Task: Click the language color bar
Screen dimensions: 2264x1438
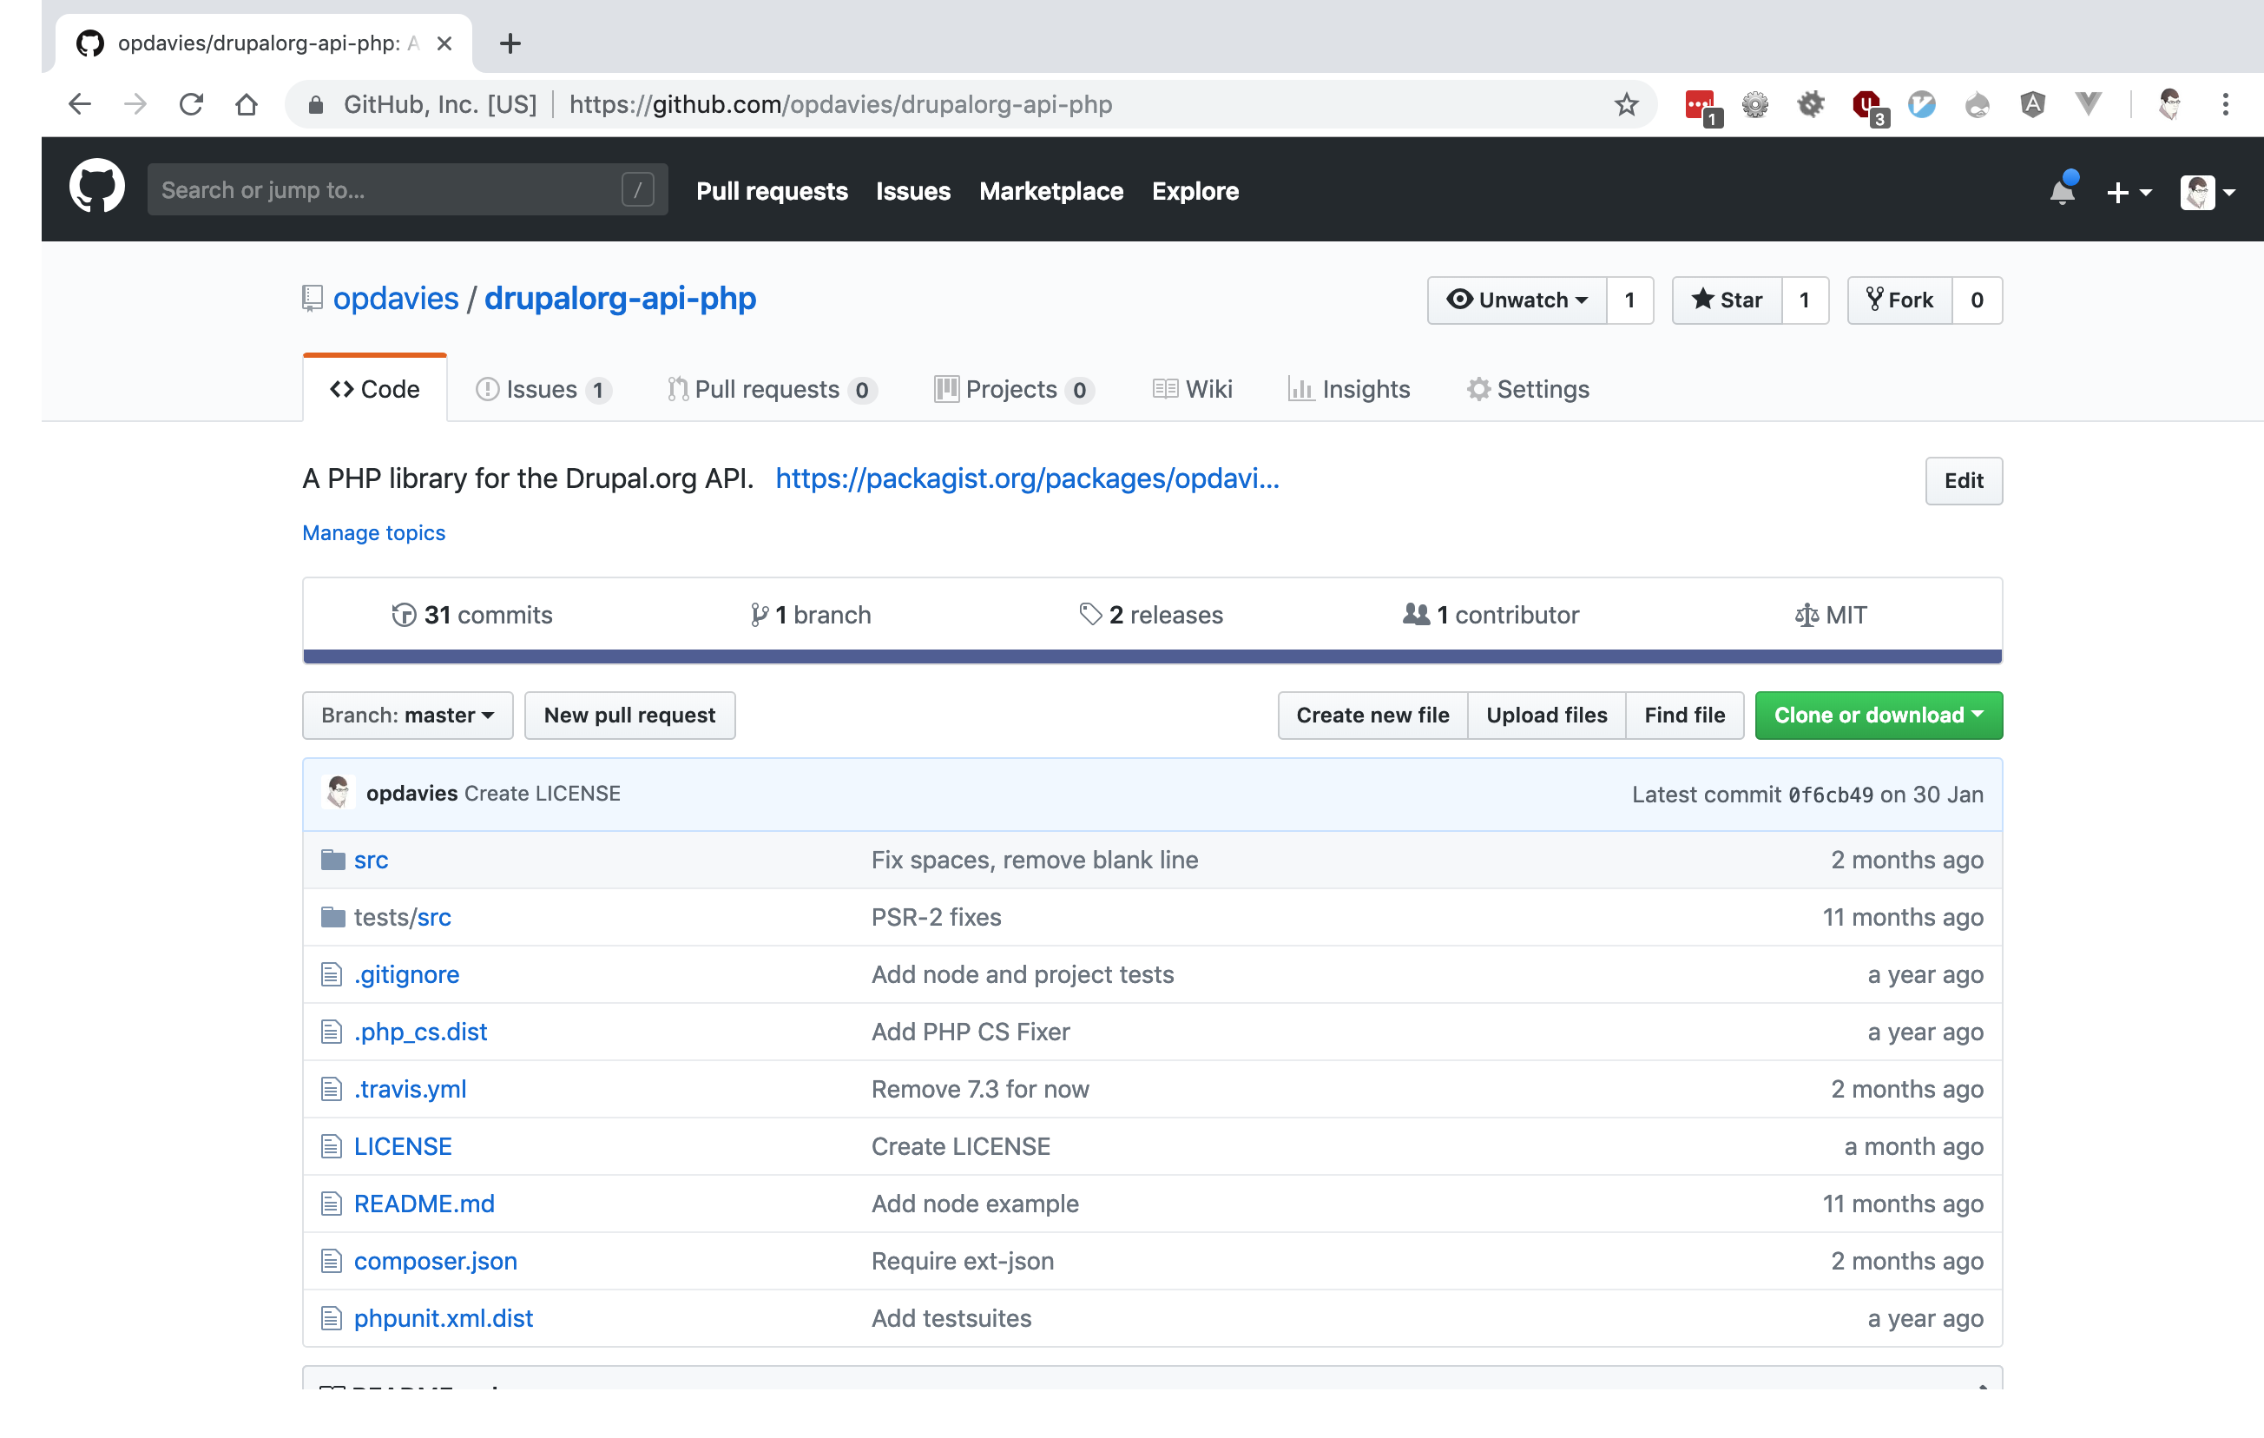Action: (1152, 656)
